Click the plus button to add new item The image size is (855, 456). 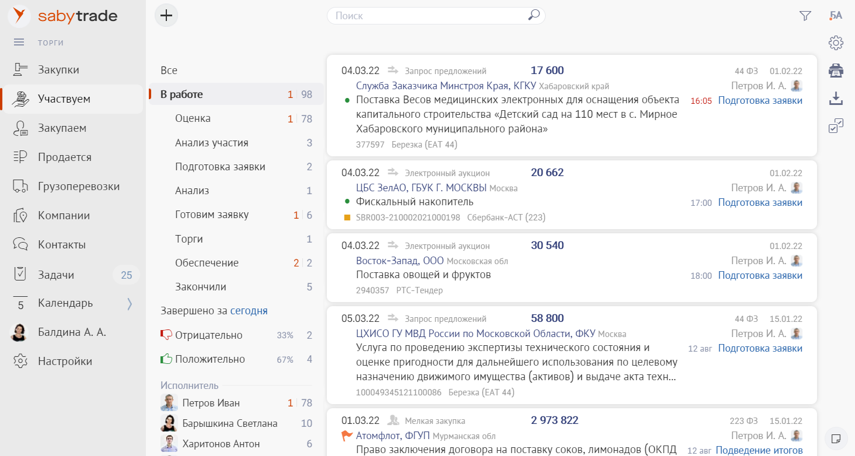tap(166, 16)
